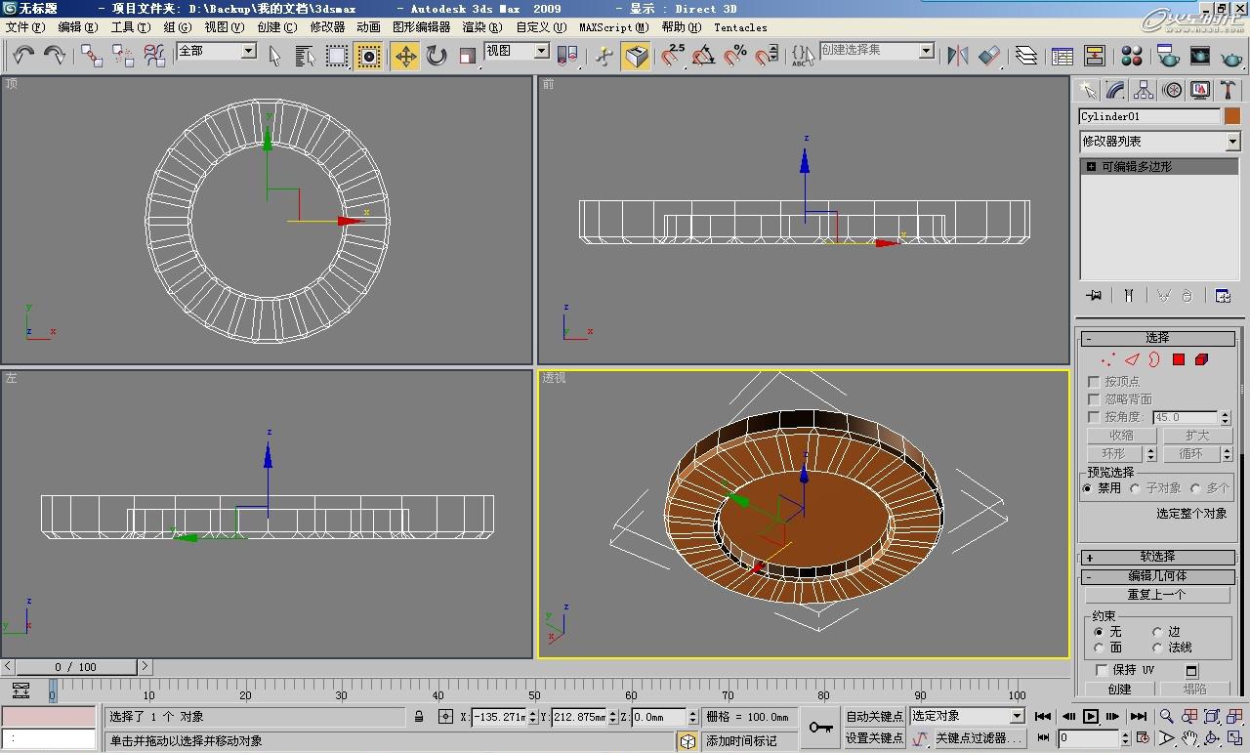Viewport: 1250px width, 753px height.
Task: Open the 视图 reference coordinate dropdown
Action: 541,51
